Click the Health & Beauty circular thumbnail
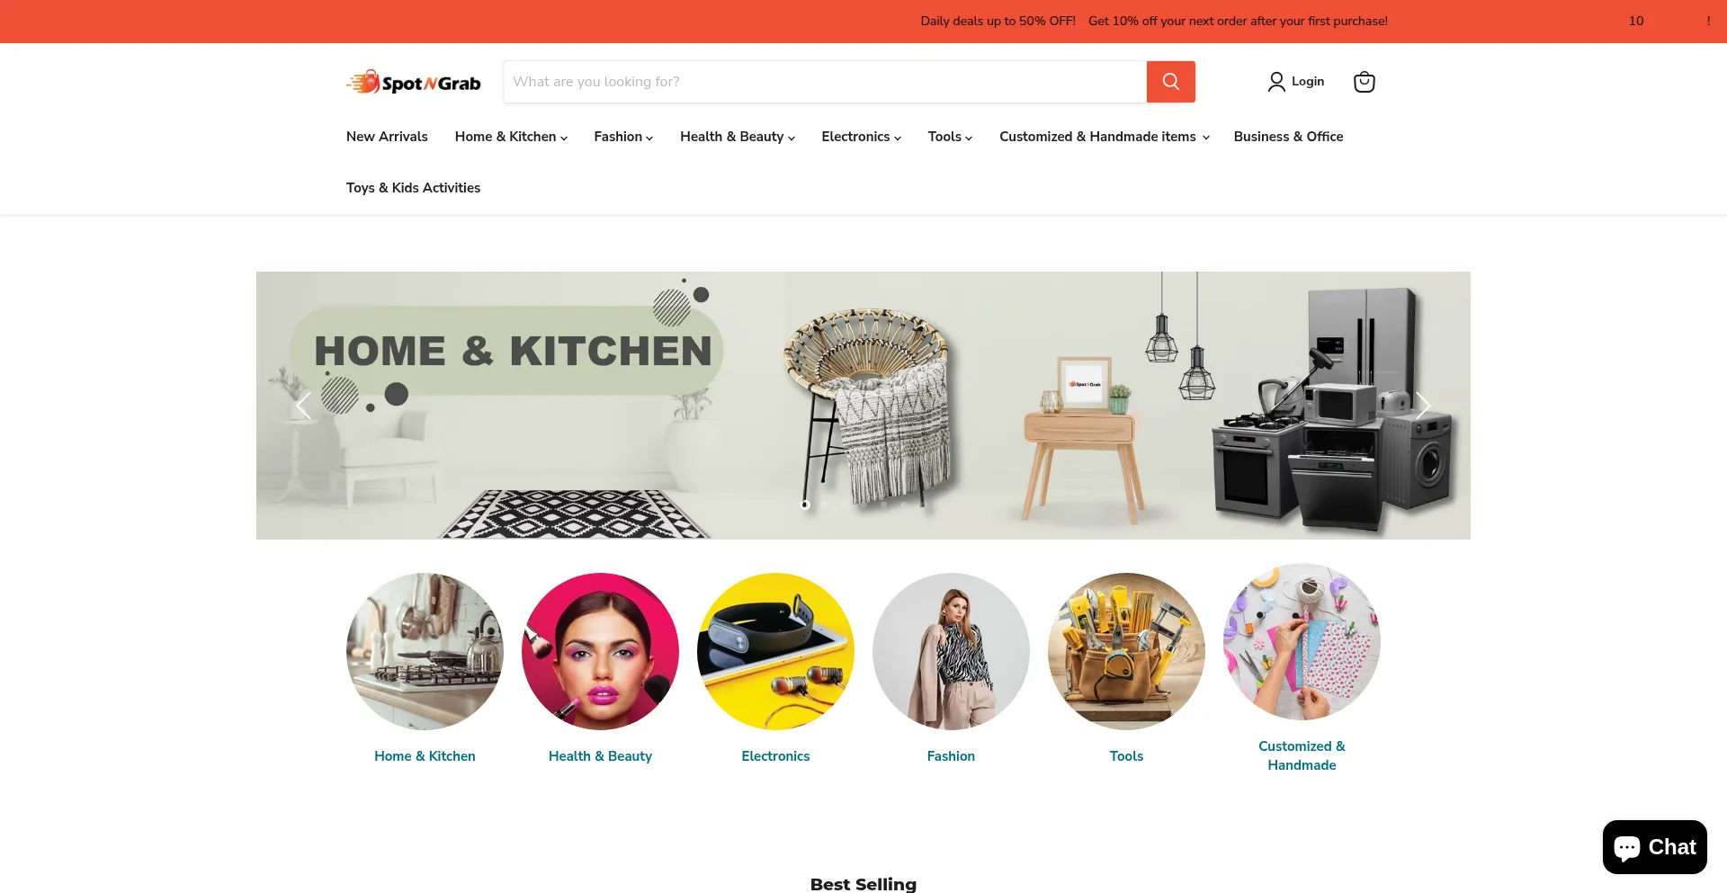 pos(600,651)
